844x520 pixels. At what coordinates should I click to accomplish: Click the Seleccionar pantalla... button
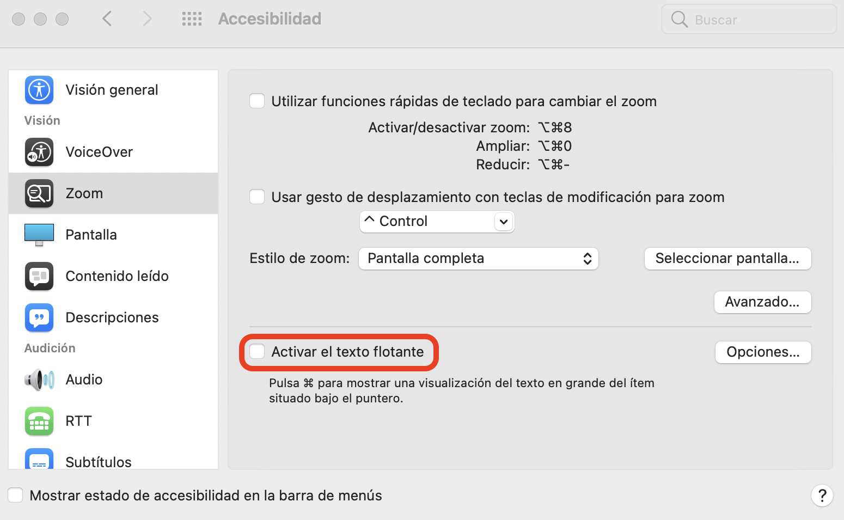coord(727,259)
